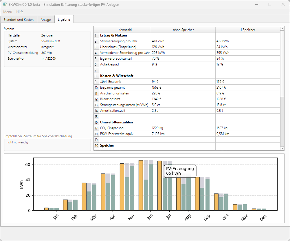Select the Überschuss (Einspeisung) cell
Screen dimensions: 290x241
click(125, 47)
